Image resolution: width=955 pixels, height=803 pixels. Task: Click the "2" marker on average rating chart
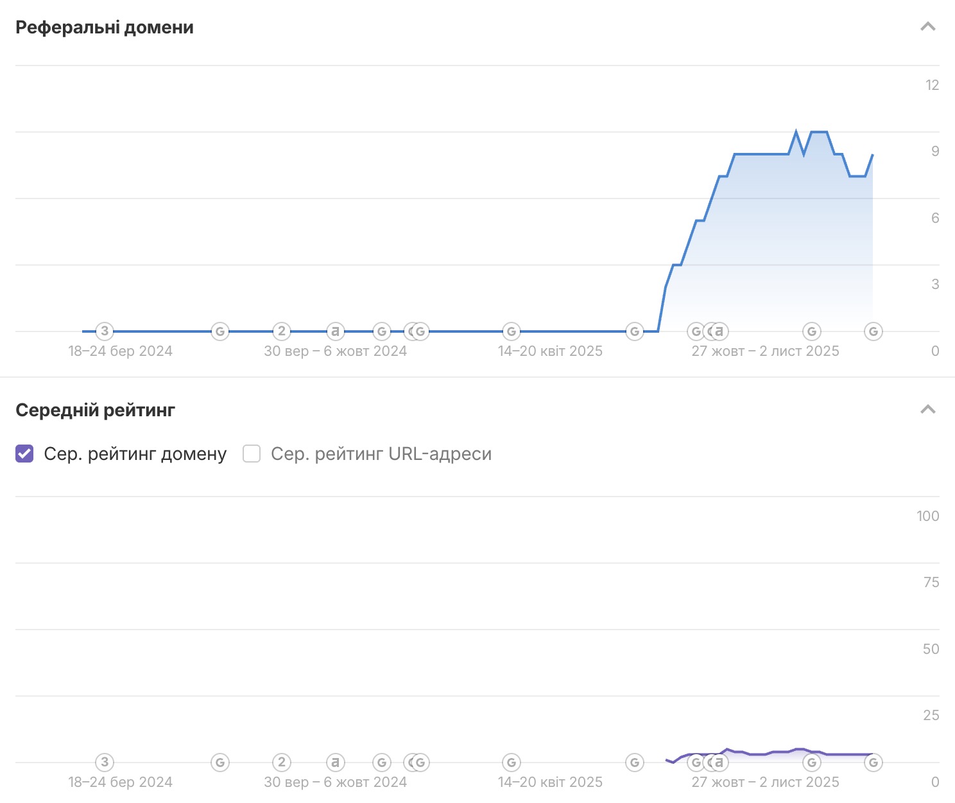[282, 763]
